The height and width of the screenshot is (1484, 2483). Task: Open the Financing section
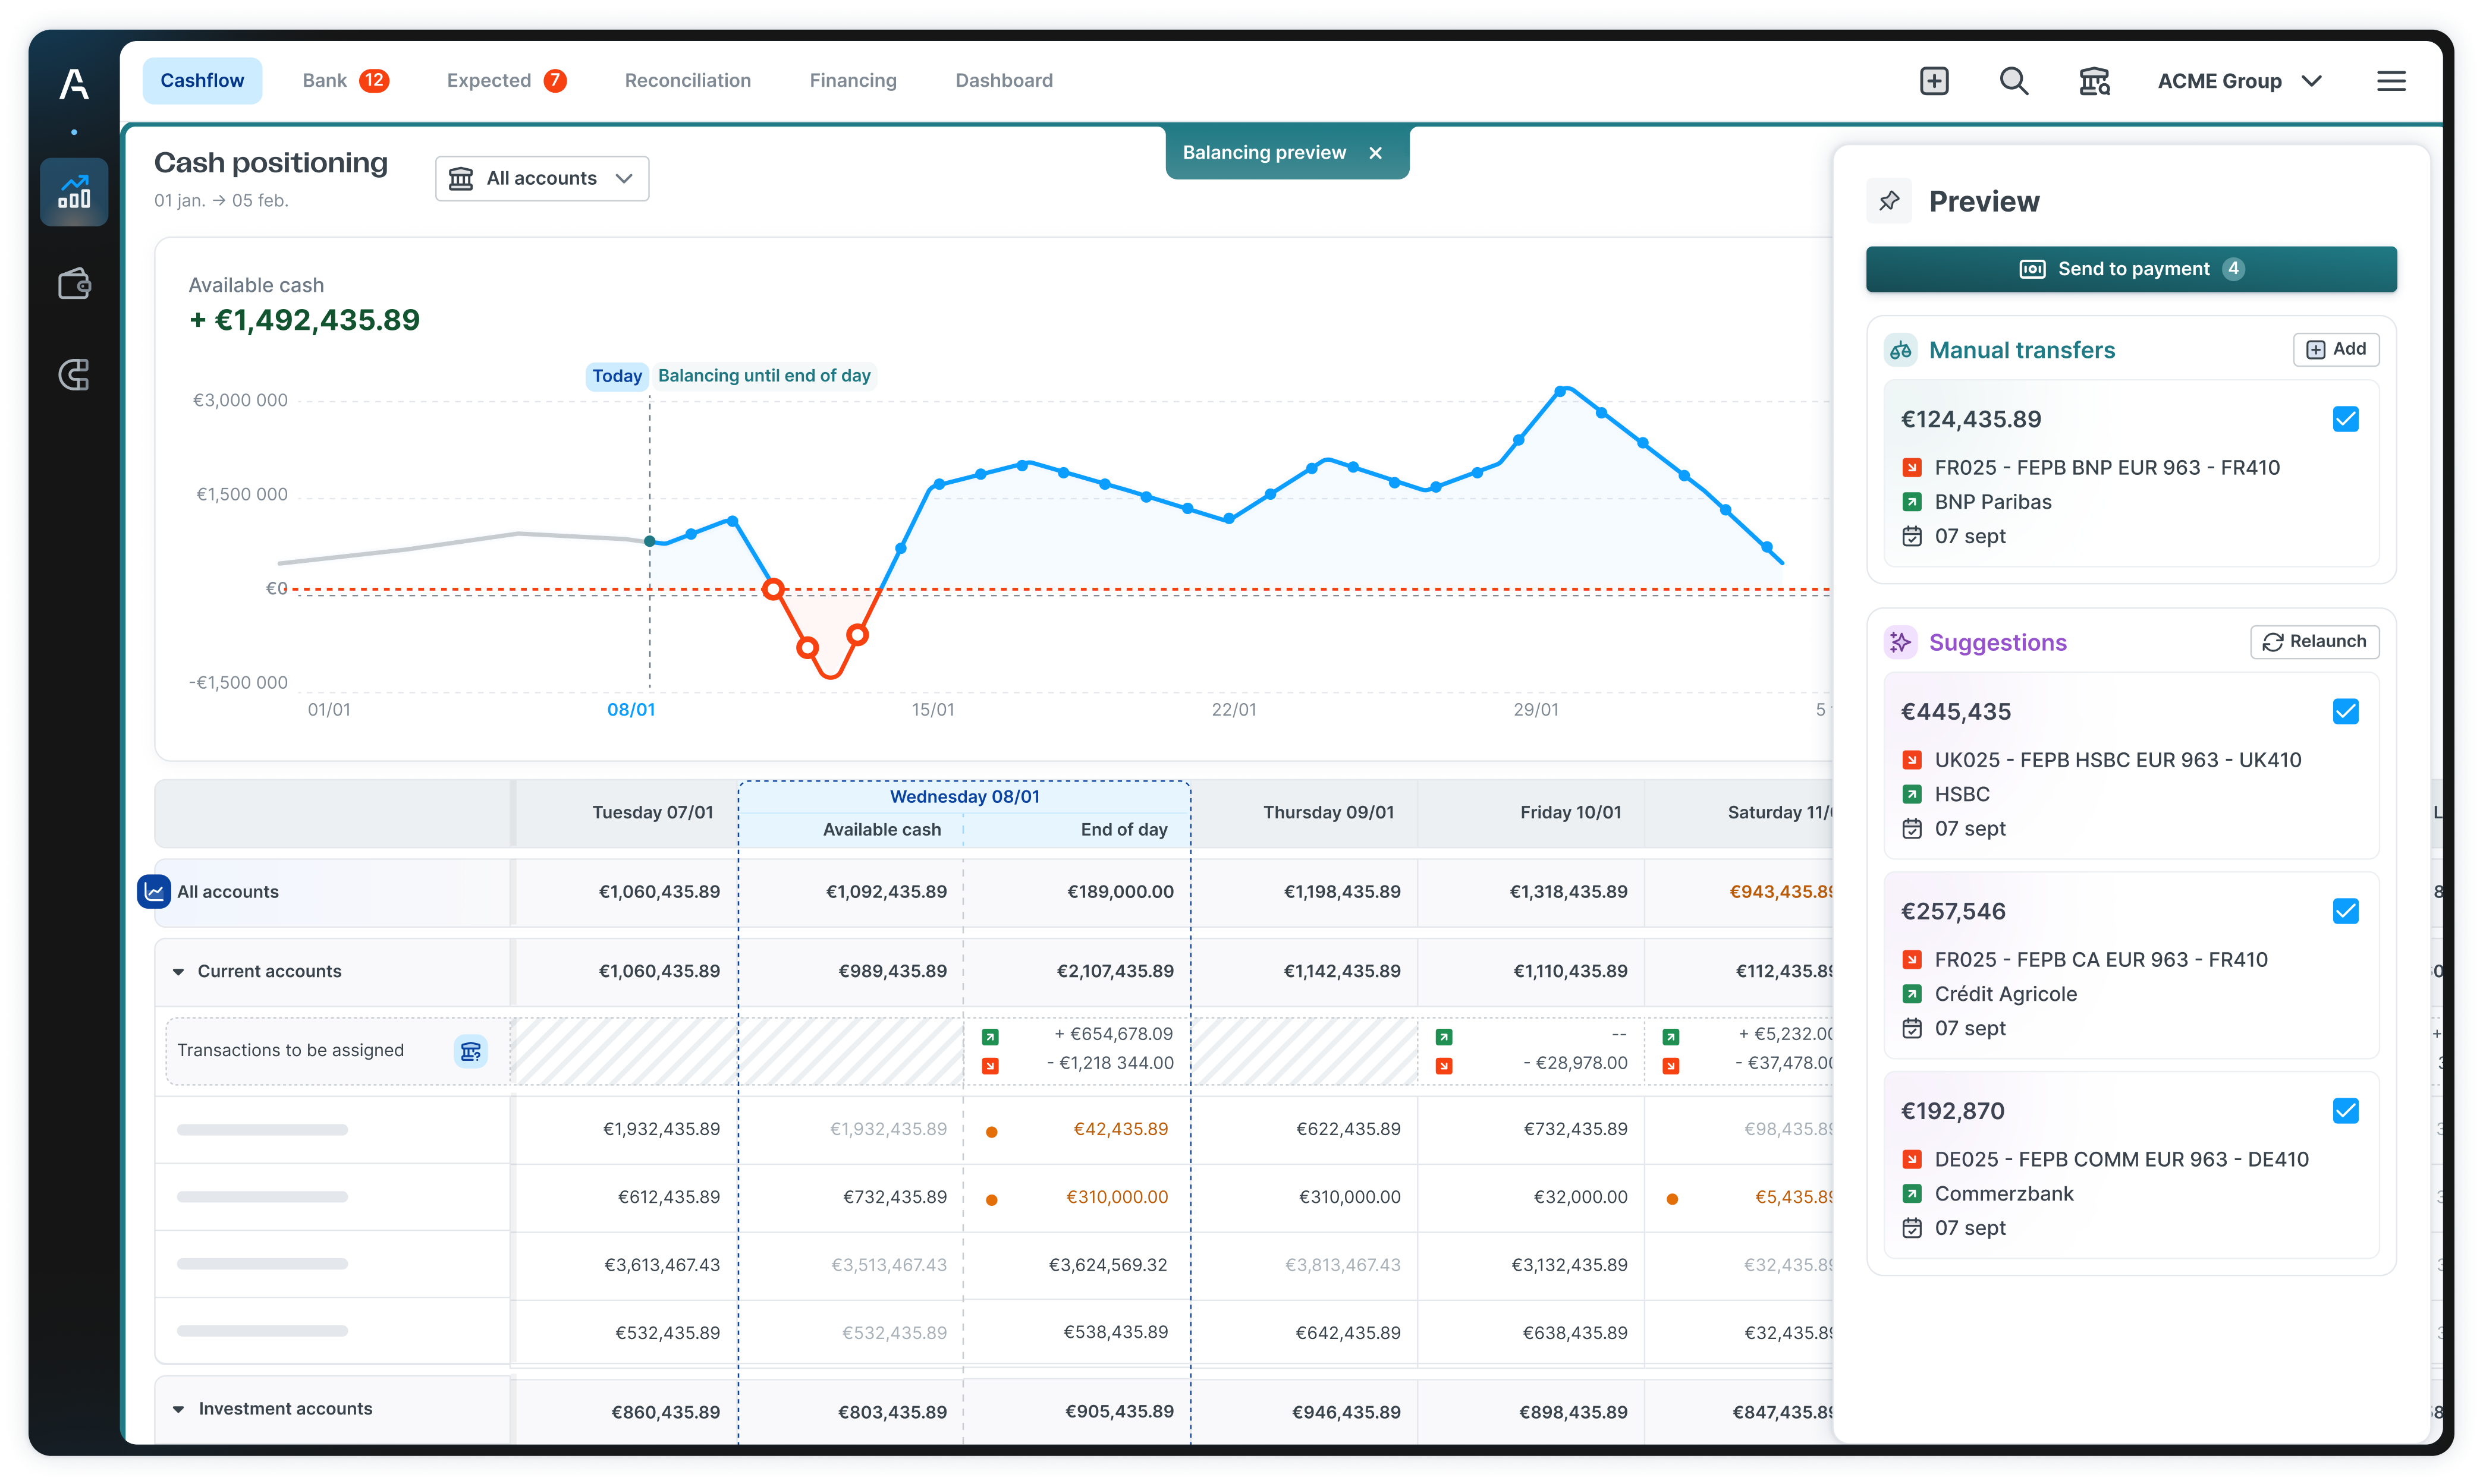pos(853,80)
